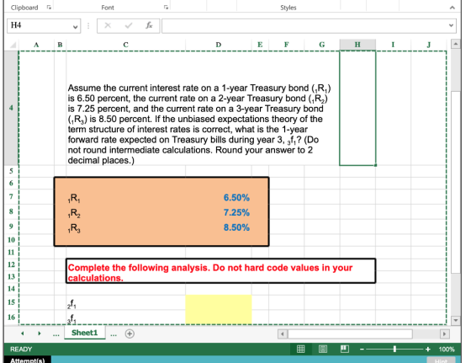The height and width of the screenshot is (363, 471).
Task: Collapse the ribbon with the up chevron
Action: pos(452,8)
